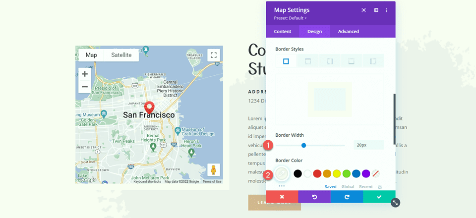Open the three-dot options menu in Map Settings
The width and height of the screenshot is (476, 218).
click(386, 10)
